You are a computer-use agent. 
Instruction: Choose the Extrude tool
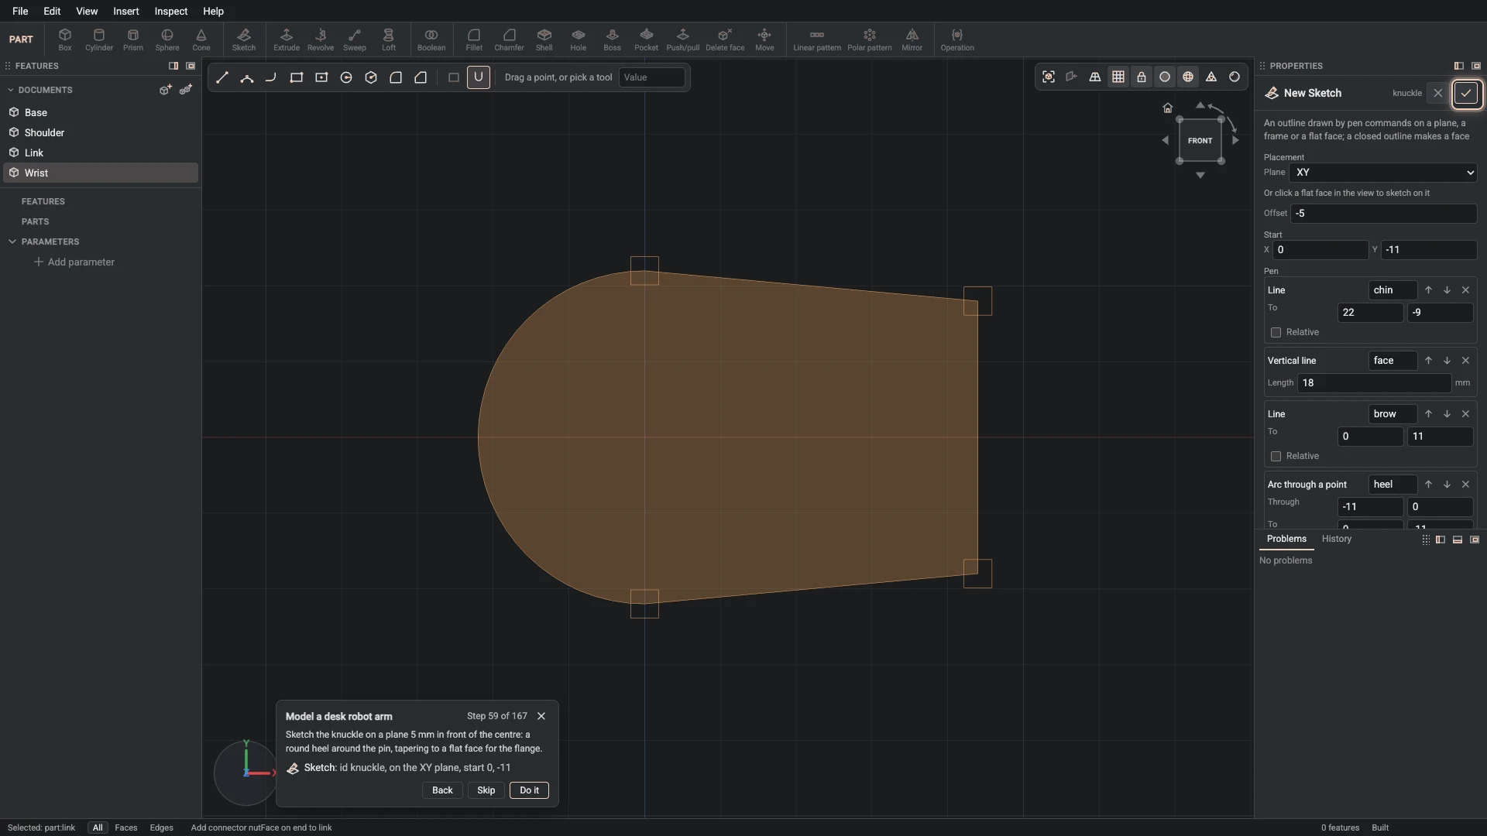[x=287, y=39]
